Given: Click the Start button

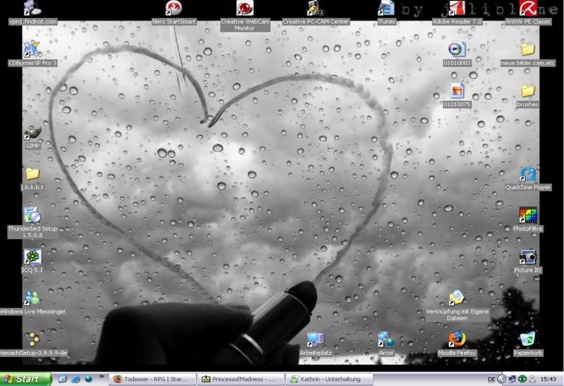Looking at the screenshot, I should (x=25, y=379).
